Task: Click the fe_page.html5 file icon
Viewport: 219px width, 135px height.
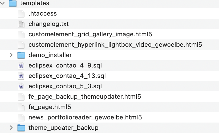Action: click(x=21, y=107)
